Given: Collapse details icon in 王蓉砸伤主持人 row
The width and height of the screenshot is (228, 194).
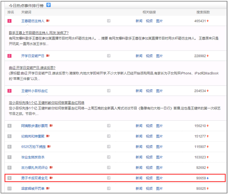Looking at the screenshot, I should [x=109, y=21].
